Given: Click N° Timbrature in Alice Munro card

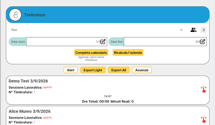Looking at the screenshot, I should click(20, 122).
